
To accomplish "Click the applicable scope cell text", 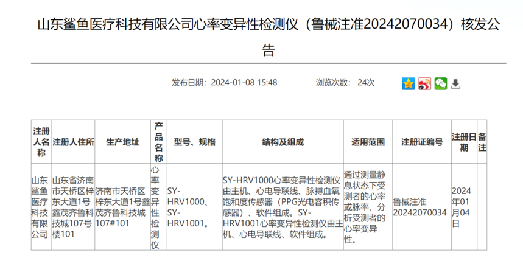I will [x=368, y=207].
